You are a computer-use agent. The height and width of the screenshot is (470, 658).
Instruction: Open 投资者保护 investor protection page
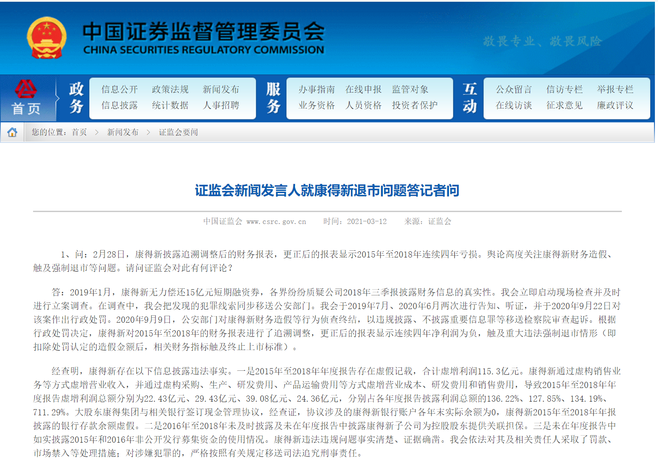coord(415,105)
